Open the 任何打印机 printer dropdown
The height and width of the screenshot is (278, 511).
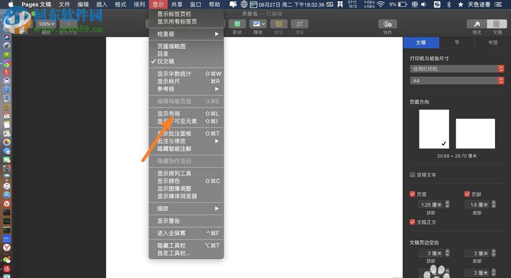click(x=457, y=68)
